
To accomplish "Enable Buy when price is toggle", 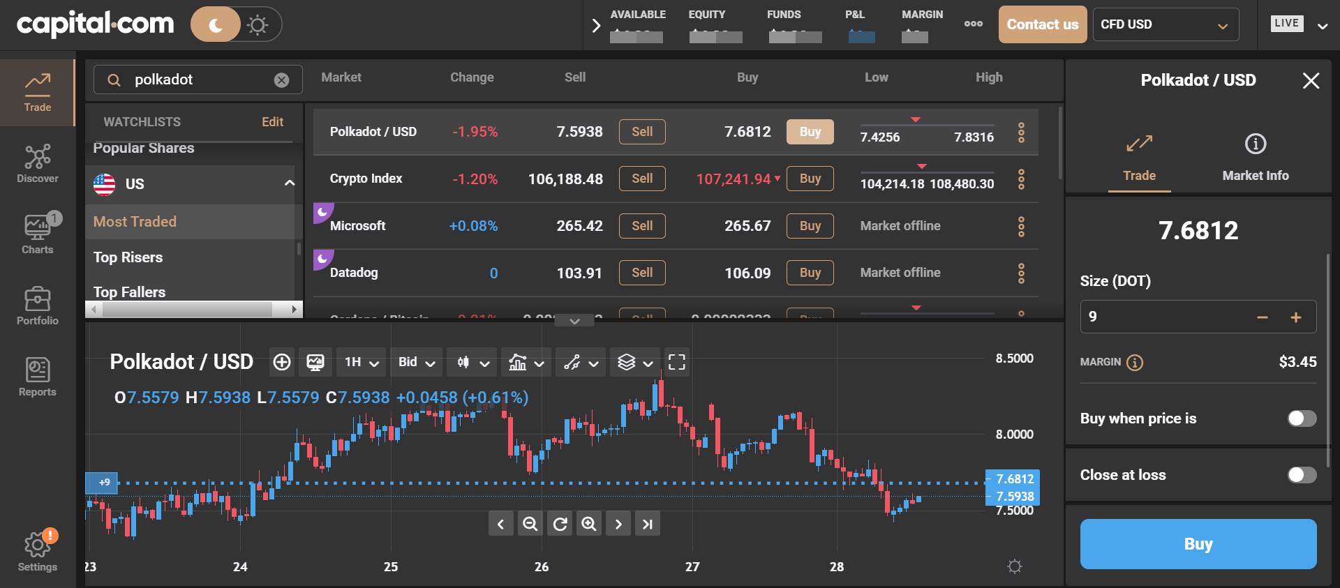I will point(1302,419).
